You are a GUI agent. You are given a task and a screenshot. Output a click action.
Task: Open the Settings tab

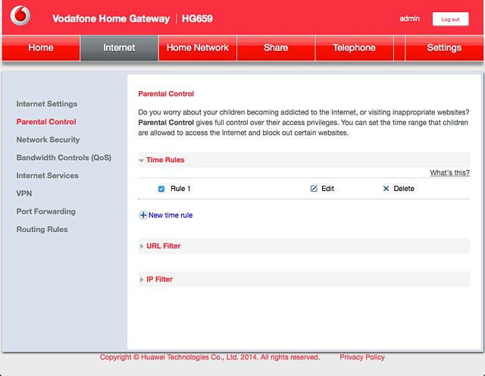click(444, 48)
